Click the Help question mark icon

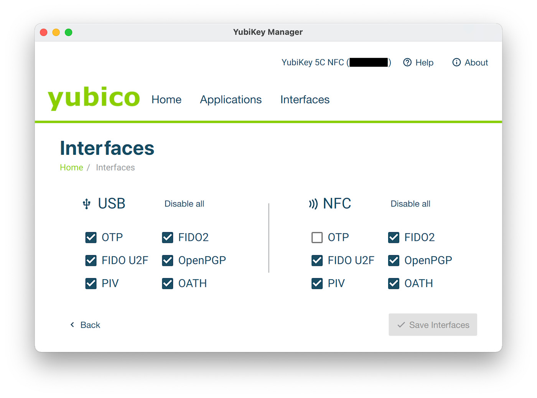click(407, 62)
